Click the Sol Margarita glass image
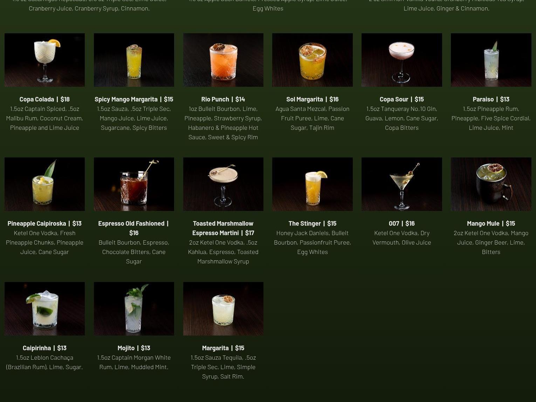Viewport: 536px width, 402px height. (x=312, y=60)
